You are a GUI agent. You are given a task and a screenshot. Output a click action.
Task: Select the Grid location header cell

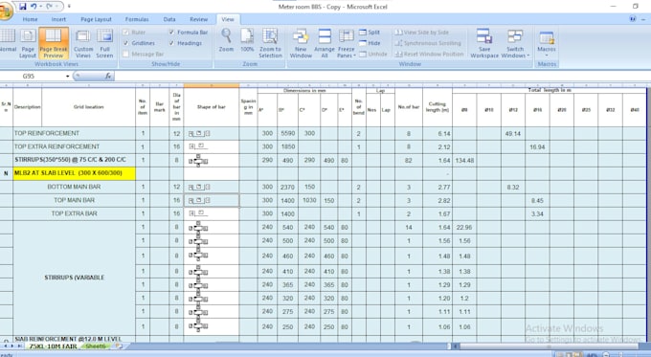(x=88, y=107)
